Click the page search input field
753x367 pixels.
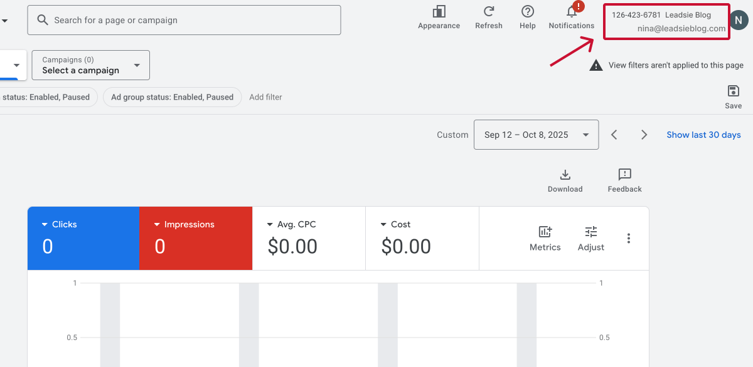tap(184, 19)
